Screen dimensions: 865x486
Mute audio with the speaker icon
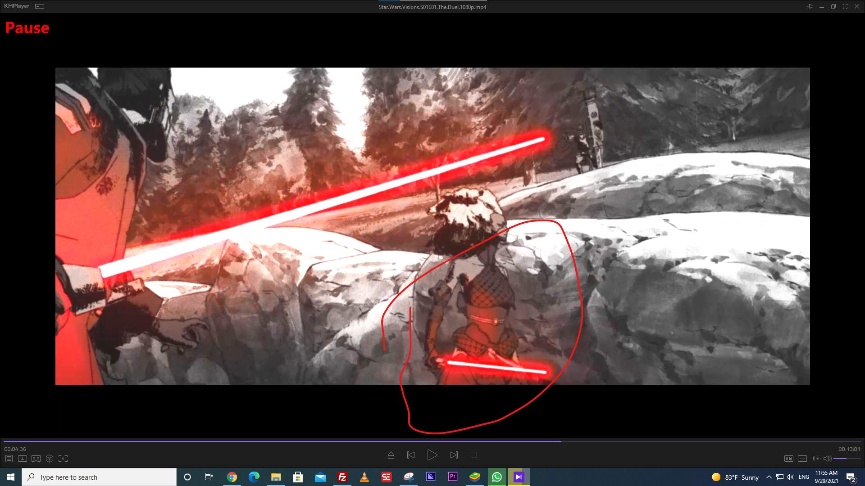(x=827, y=459)
